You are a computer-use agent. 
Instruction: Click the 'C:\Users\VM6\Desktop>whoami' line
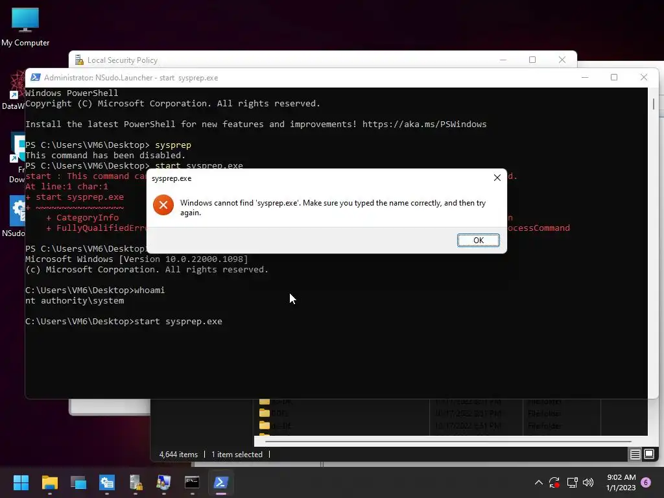pyautogui.click(x=95, y=290)
